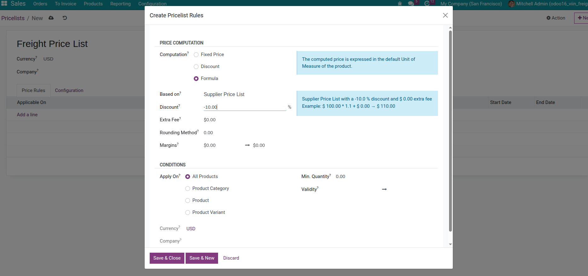Image resolution: width=588 pixels, height=276 pixels.
Task: Open the Based on Supplier Price List dropdown
Action: [245, 95]
